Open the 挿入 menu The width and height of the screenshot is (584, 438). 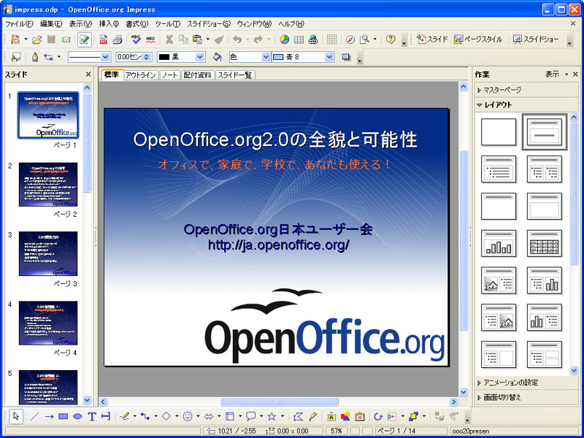point(108,24)
